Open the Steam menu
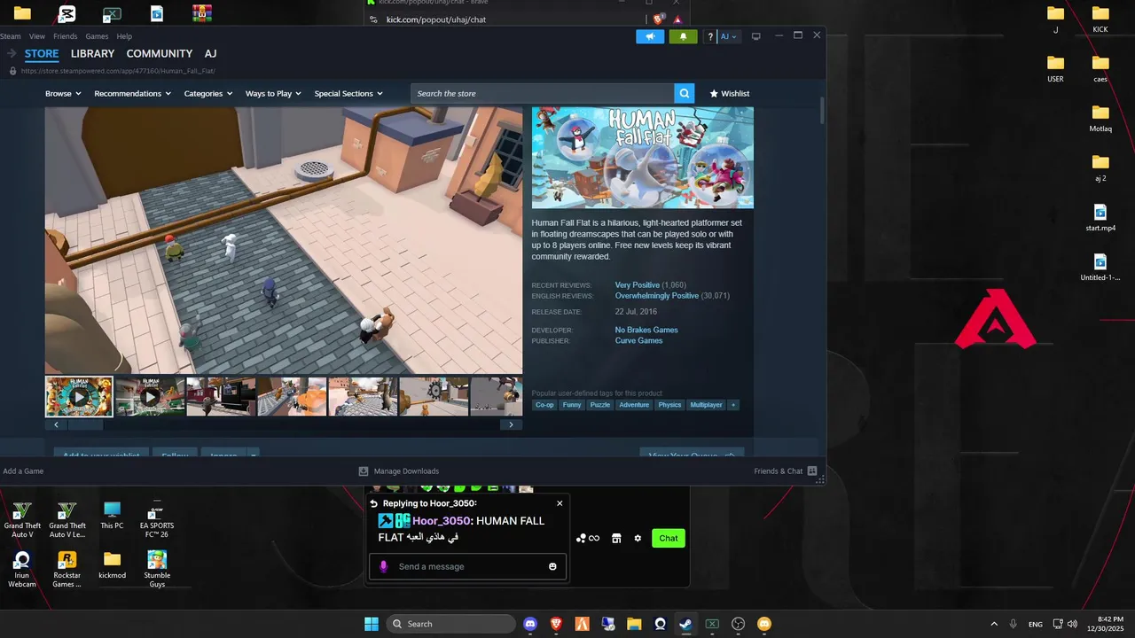This screenshot has height=638, width=1135. (11, 36)
